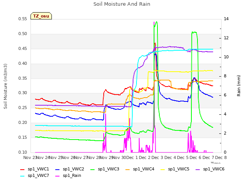Click the 8 rain axis tick label
The height and width of the screenshot is (183, 244).
pos(225,76)
